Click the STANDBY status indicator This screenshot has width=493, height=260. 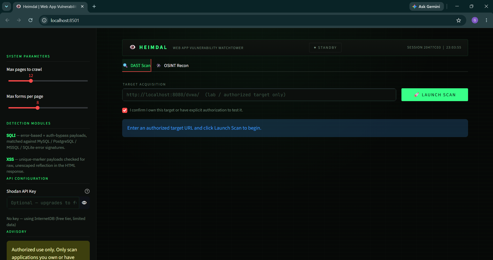tap(325, 47)
